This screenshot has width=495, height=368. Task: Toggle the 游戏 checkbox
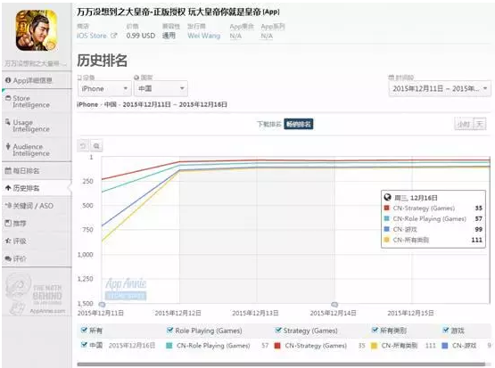[x=445, y=331]
